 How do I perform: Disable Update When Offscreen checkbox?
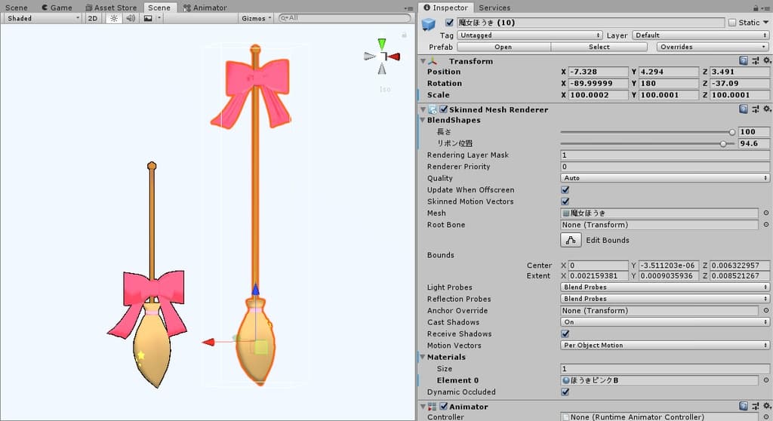click(x=565, y=190)
